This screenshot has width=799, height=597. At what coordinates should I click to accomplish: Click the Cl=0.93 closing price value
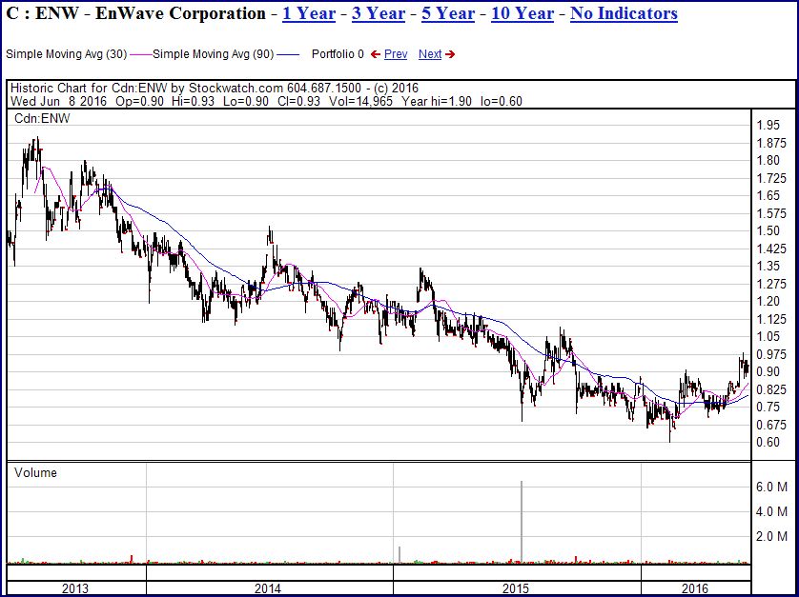pos(298,101)
